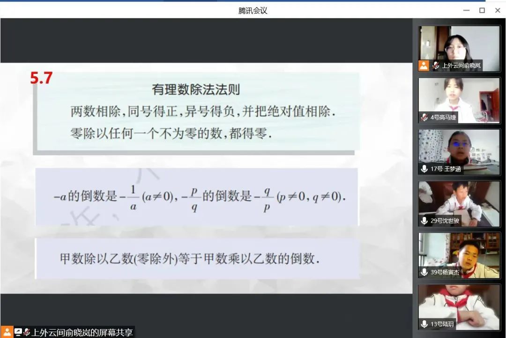This screenshot has width=506, height=338.
Task: Click the line 零除以任何一个不为零的数,都得零
Action: tap(171, 133)
